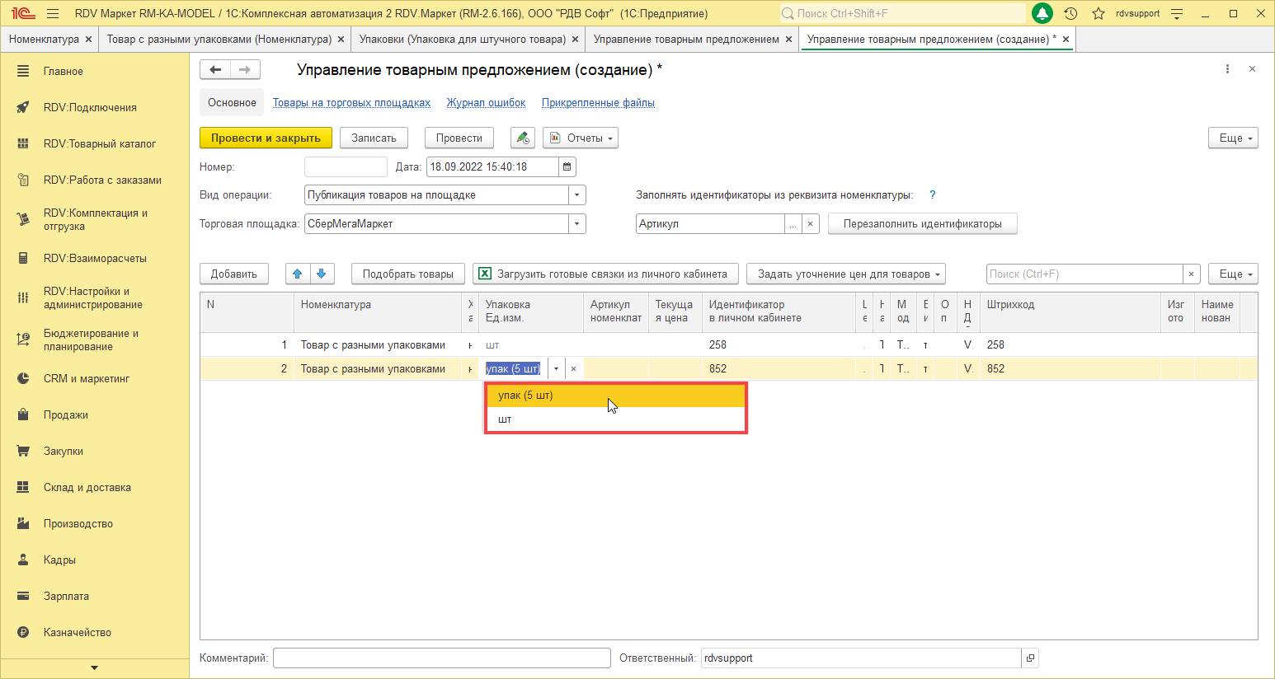The image size is (1275, 679).
Task: Select 'шт' from the dropdown list
Action: click(505, 419)
